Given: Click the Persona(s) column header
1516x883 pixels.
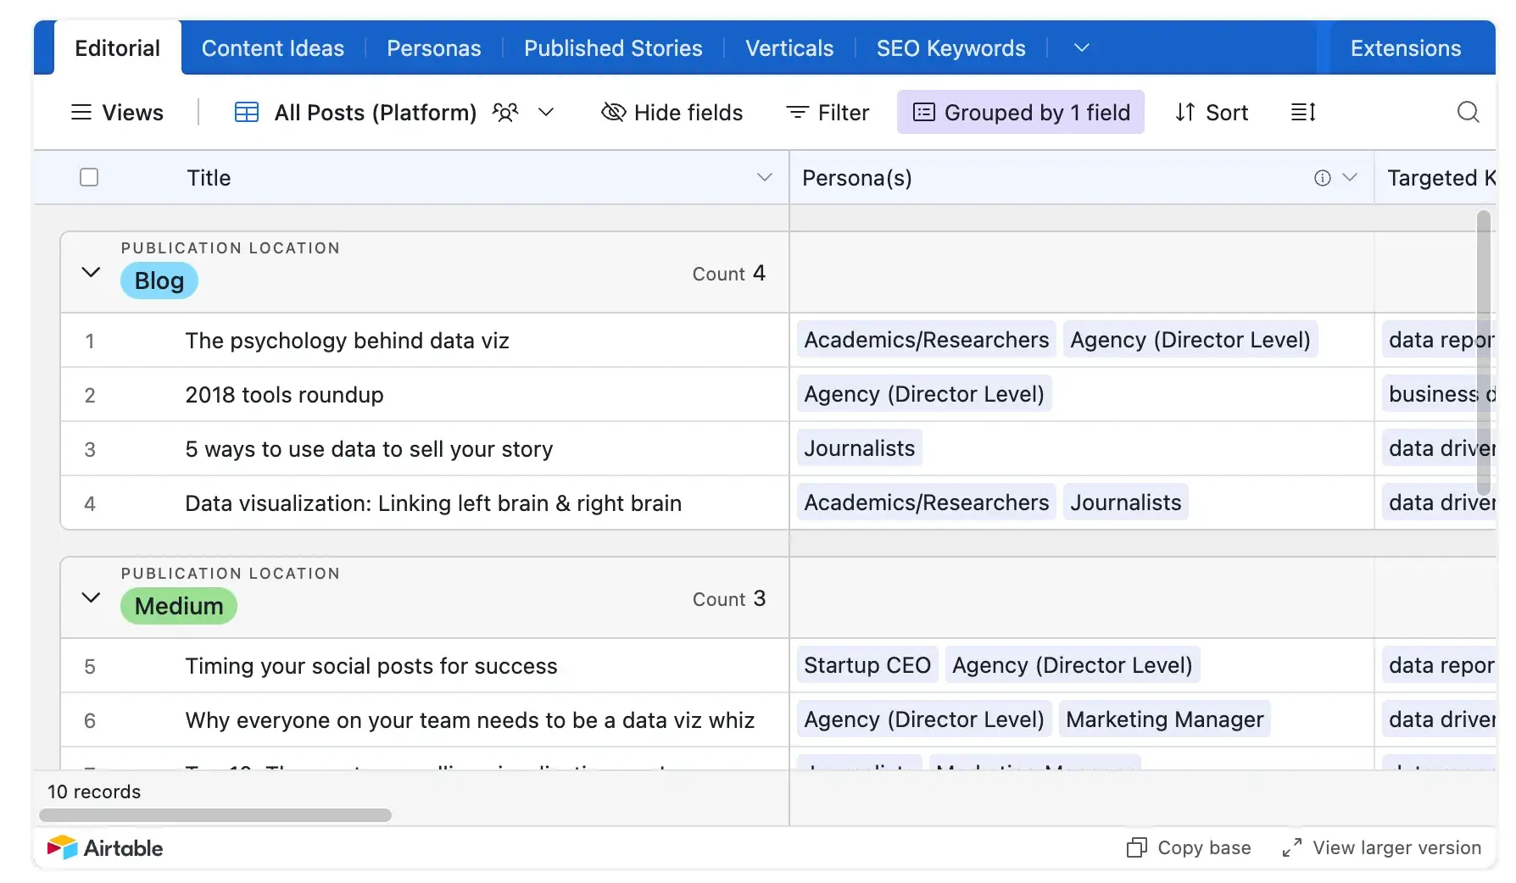Looking at the screenshot, I should 1082,177.
